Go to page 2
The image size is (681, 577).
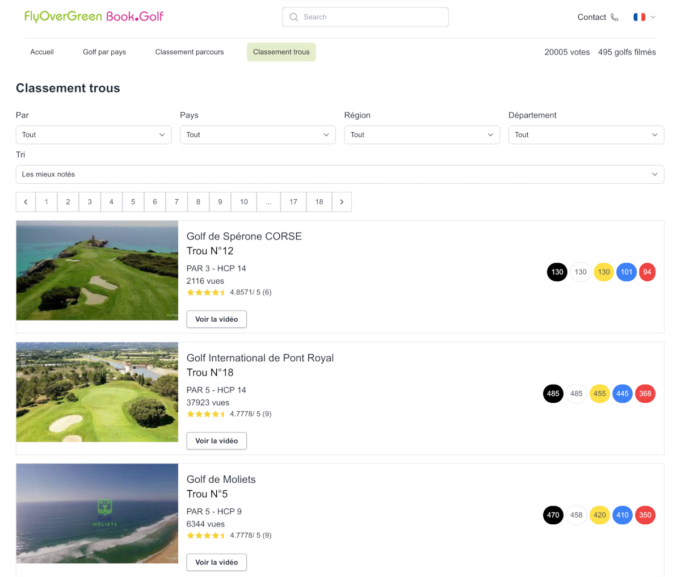pyautogui.click(x=68, y=201)
